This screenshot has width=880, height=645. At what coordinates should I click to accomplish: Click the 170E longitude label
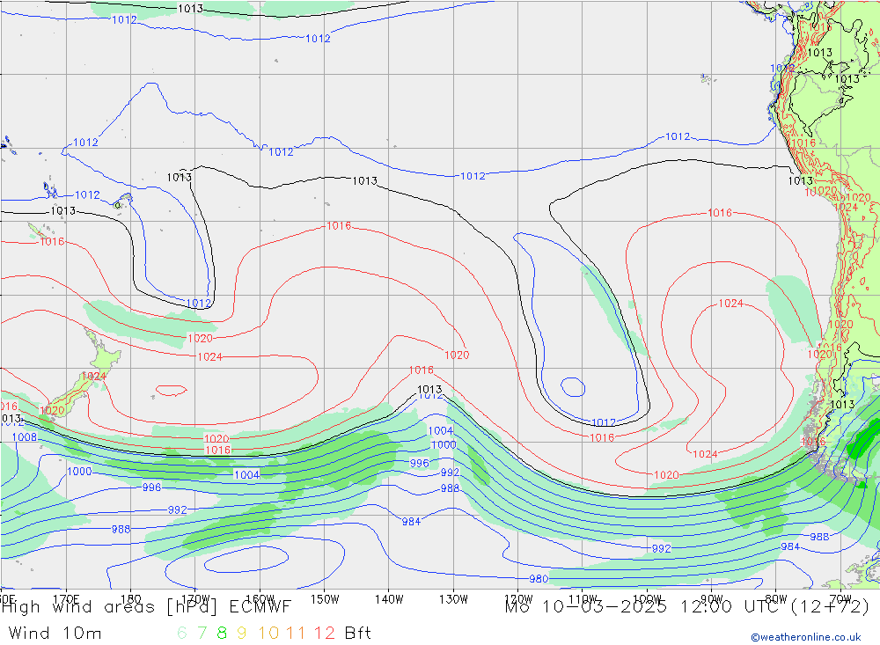[x=66, y=599]
